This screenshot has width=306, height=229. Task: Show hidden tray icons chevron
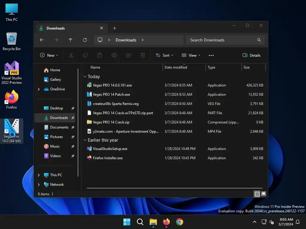click(x=255, y=222)
